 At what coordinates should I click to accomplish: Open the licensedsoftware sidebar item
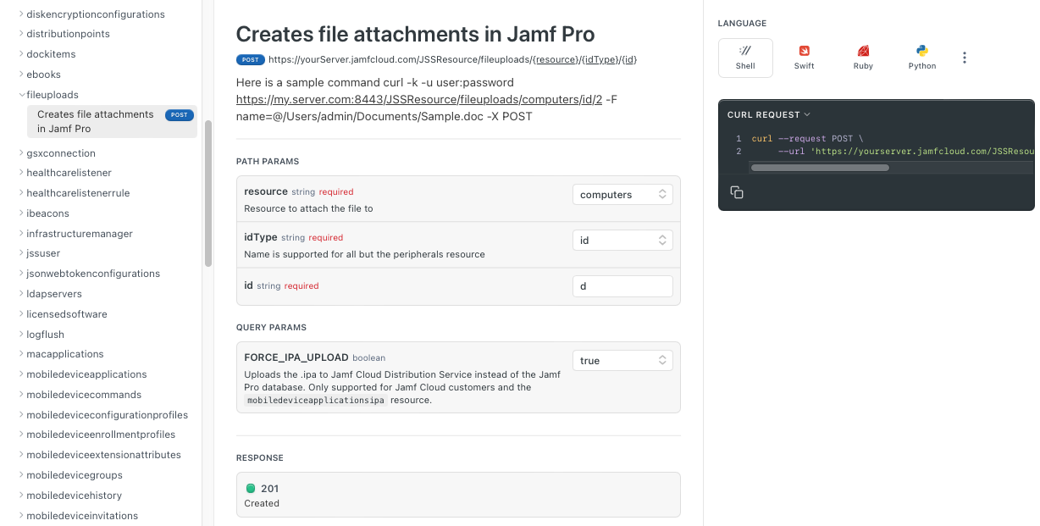67,314
